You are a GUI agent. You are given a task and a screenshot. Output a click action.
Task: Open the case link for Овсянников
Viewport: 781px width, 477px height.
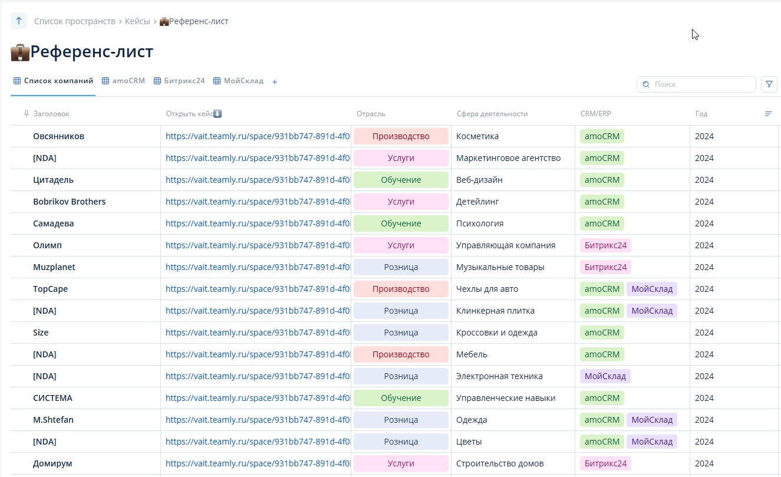258,136
